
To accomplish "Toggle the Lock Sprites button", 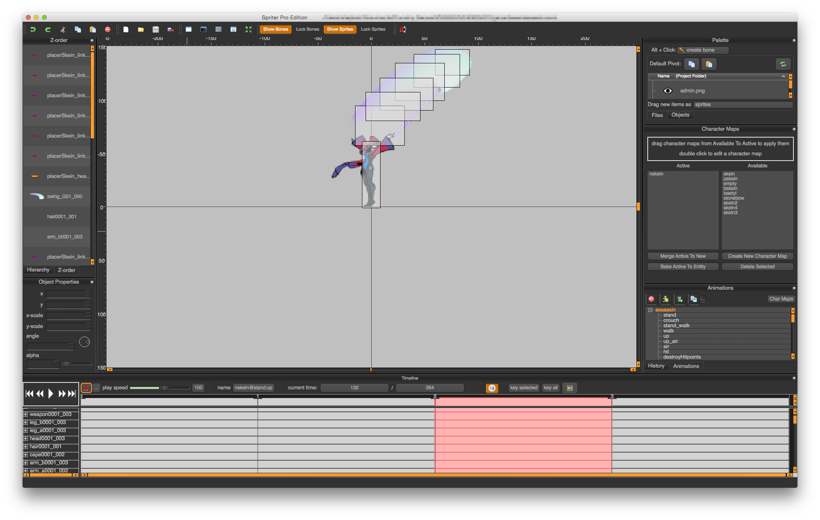I will pos(373,29).
